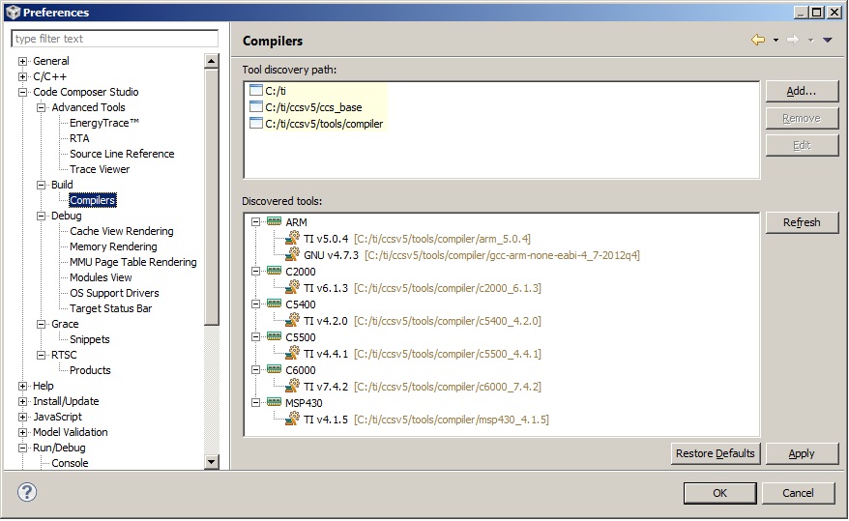Collapse the MSP430 tools group

256,402
